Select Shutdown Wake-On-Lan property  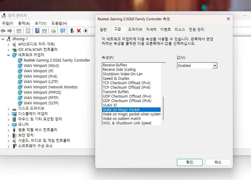coord(131,74)
